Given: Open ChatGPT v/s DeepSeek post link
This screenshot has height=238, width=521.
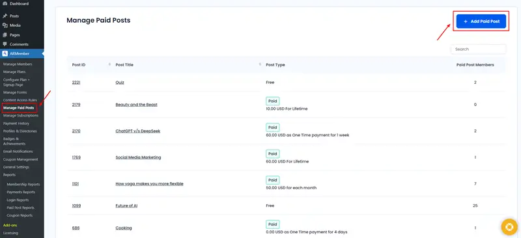Looking at the screenshot, I should click(138, 131).
